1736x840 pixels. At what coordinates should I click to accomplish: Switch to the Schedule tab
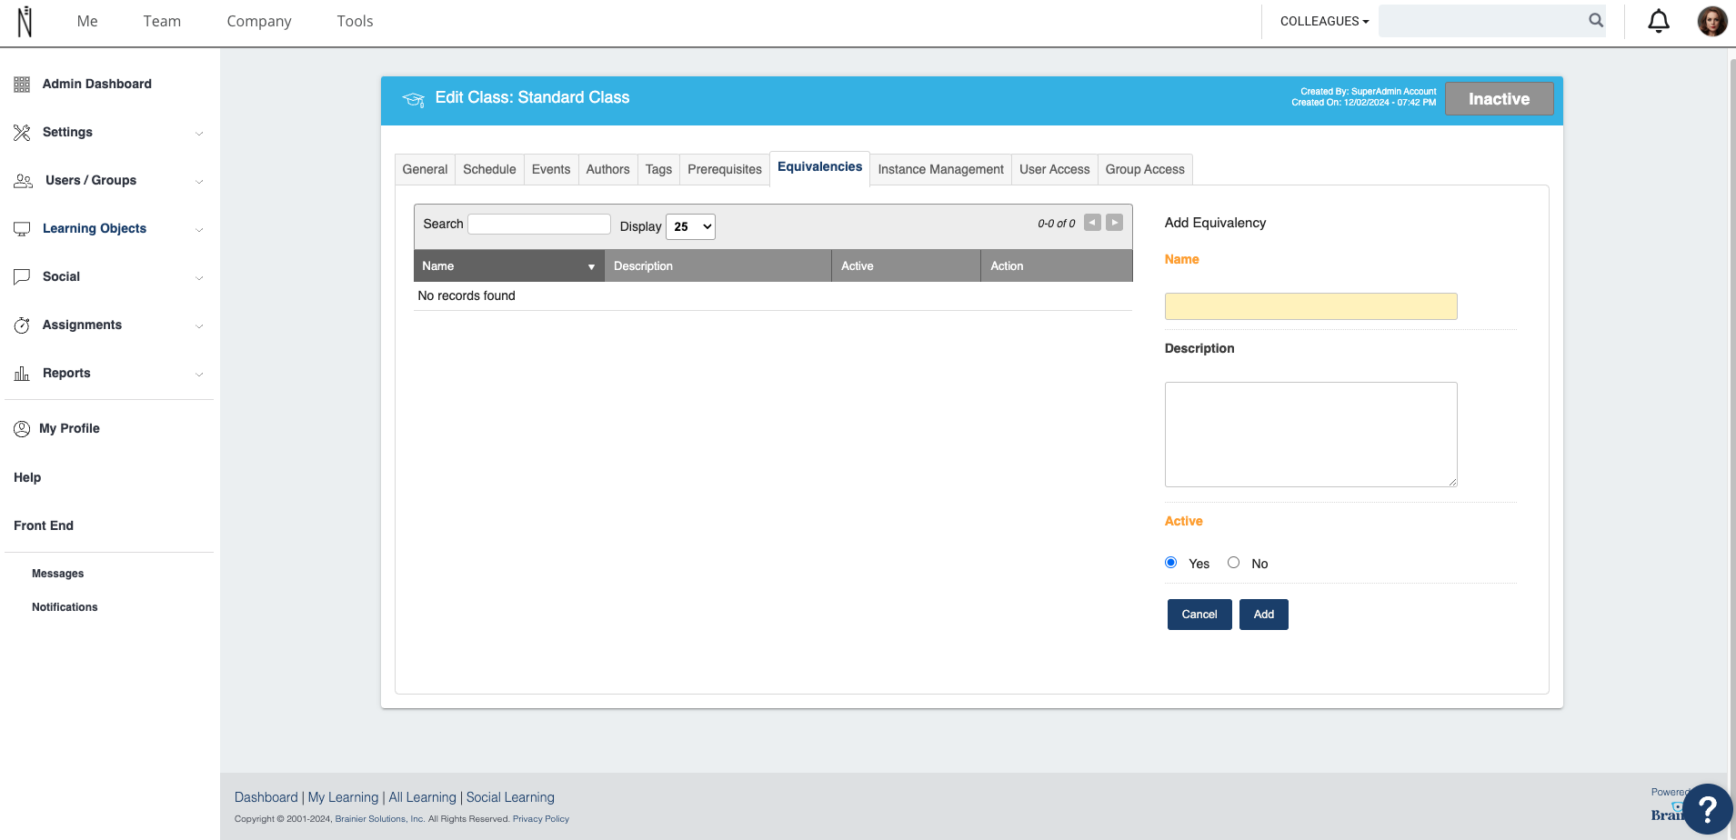(489, 170)
